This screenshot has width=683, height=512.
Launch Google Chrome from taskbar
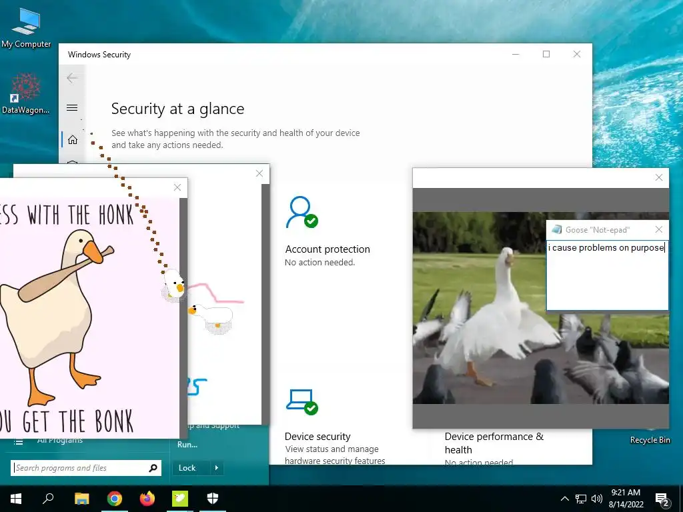tap(114, 499)
